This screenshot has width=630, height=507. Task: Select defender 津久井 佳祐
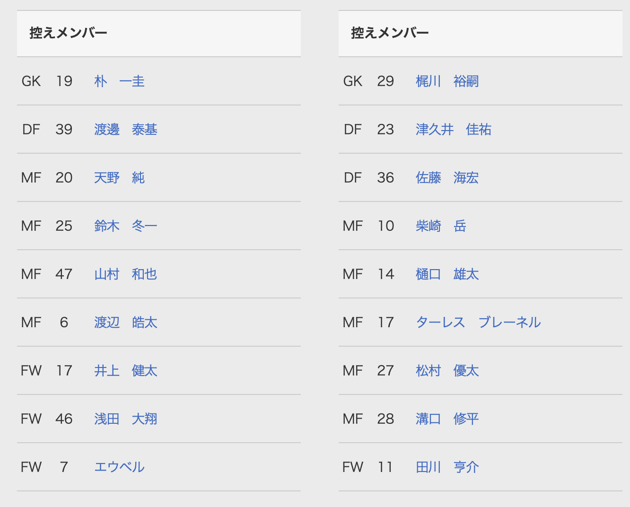pyautogui.click(x=453, y=130)
